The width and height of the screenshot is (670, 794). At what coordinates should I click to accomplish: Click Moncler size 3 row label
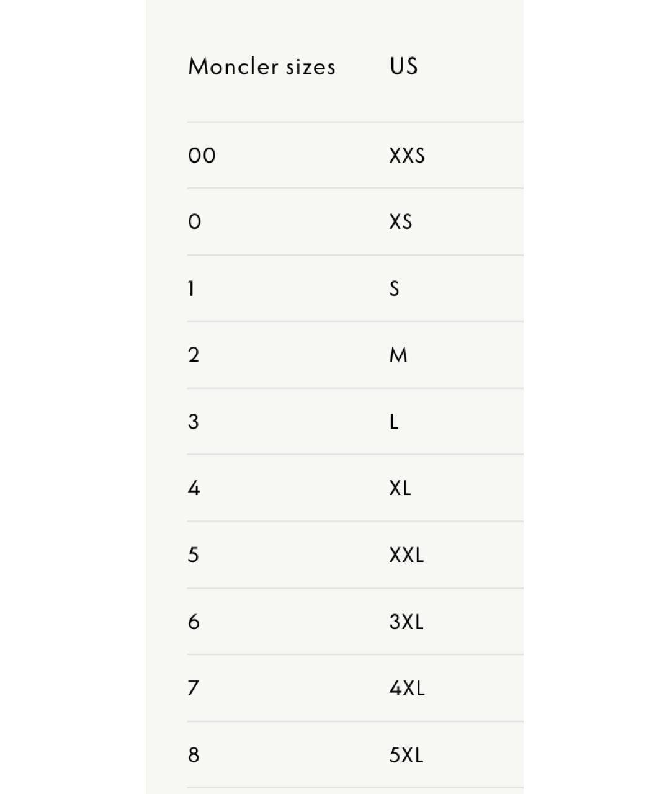(194, 422)
